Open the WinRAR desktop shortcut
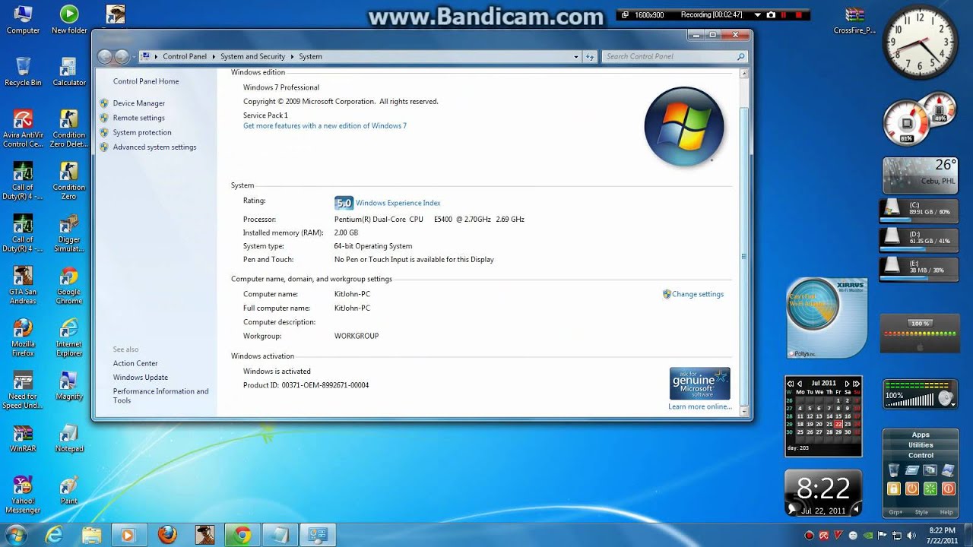973x547 pixels. click(23, 438)
